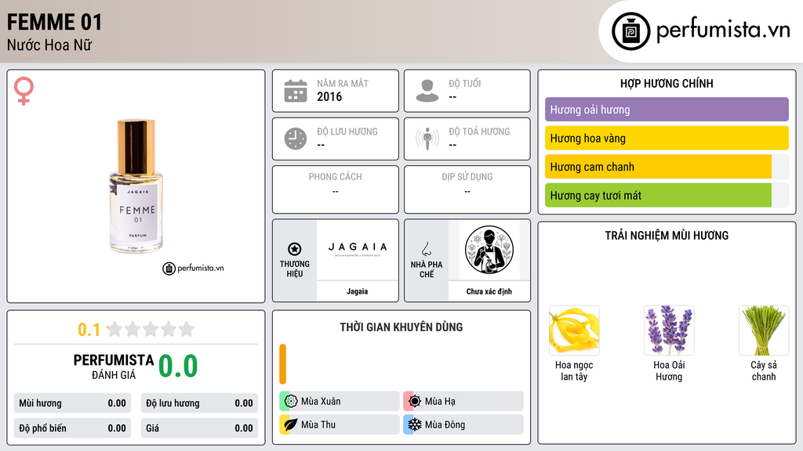This screenshot has height=451, width=803.
Task: Click the launch year value 2016
Action: [329, 96]
